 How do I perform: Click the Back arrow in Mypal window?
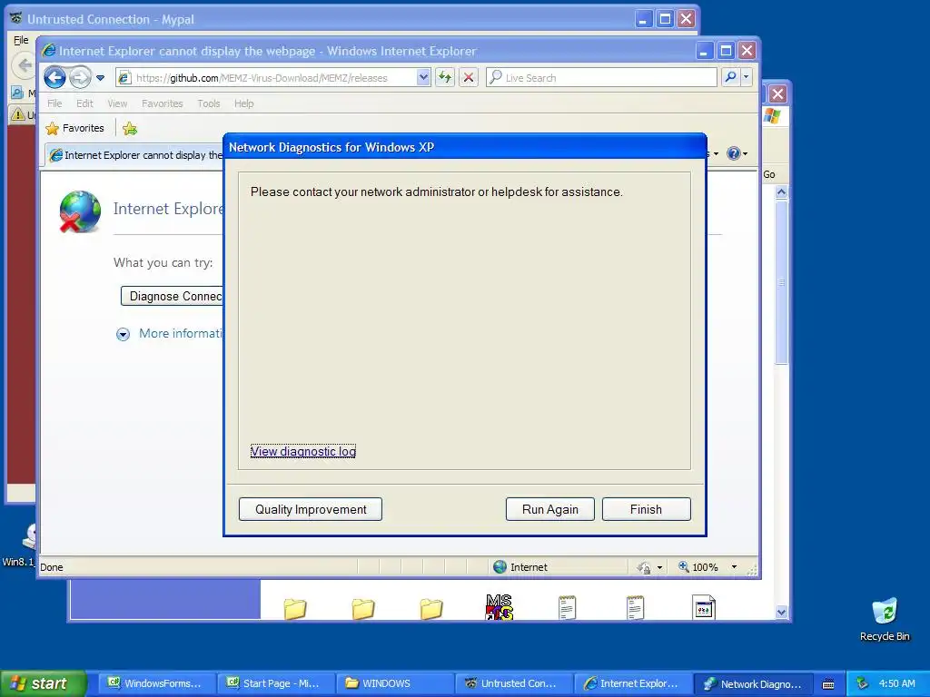[25, 64]
